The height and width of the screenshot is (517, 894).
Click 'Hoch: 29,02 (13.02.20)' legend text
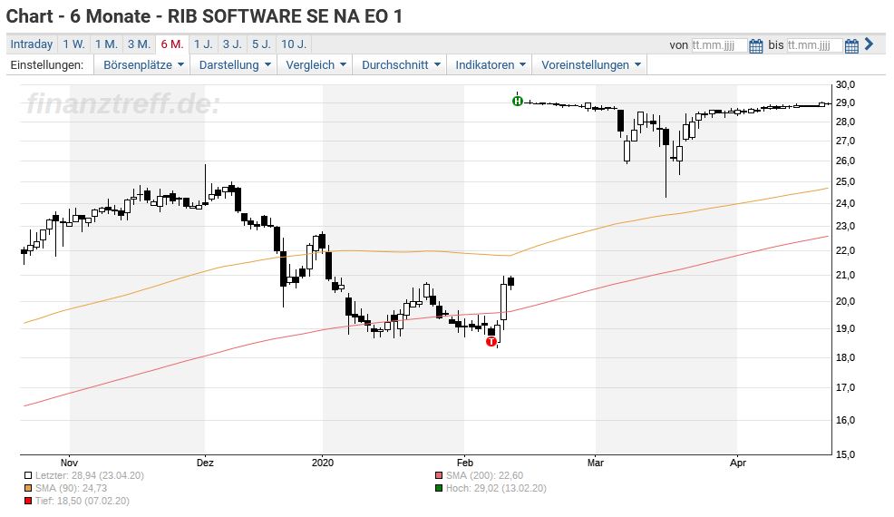click(x=496, y=488)
